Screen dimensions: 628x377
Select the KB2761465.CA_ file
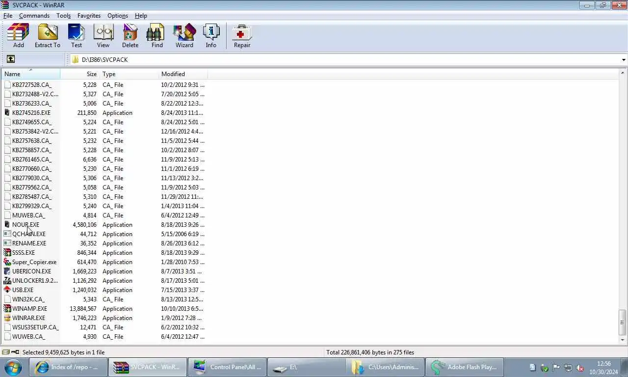(x=31, y=160)
